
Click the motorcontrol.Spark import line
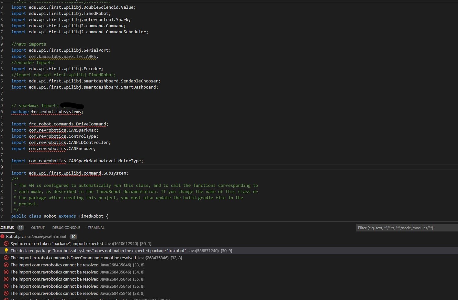(71, 19)
